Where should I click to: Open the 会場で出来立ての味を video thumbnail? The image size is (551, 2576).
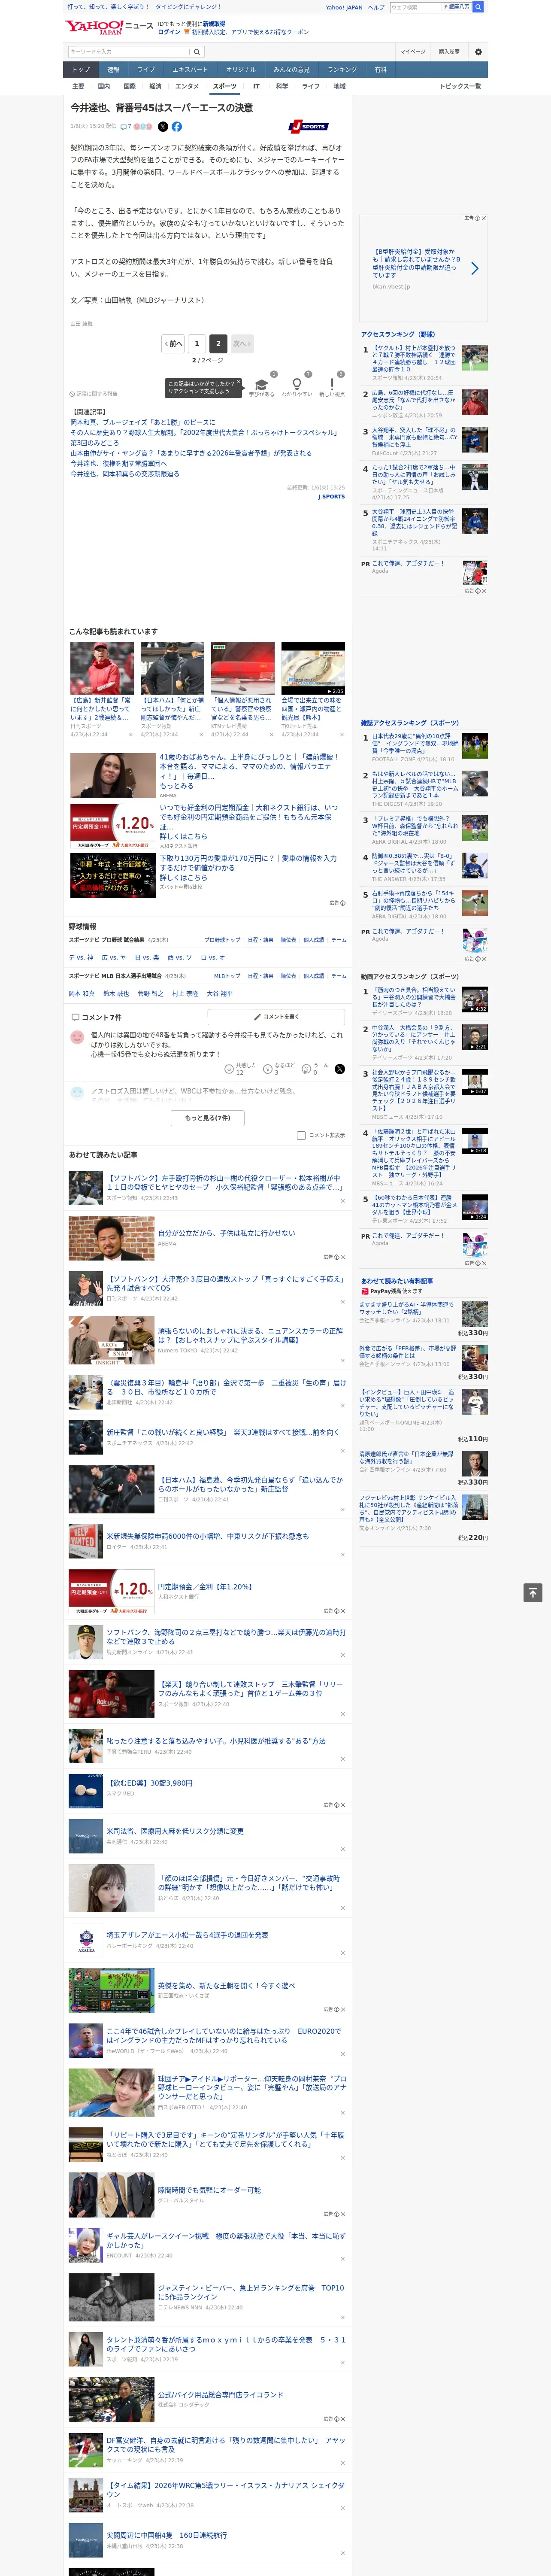313,668
